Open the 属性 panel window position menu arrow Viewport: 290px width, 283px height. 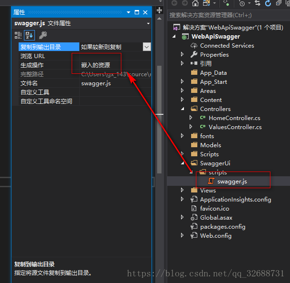[x=129, y=12]
